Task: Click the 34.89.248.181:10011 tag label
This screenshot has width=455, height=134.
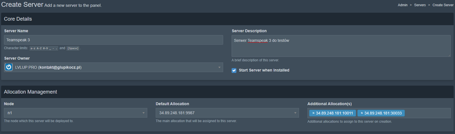Action: [334, 113]
